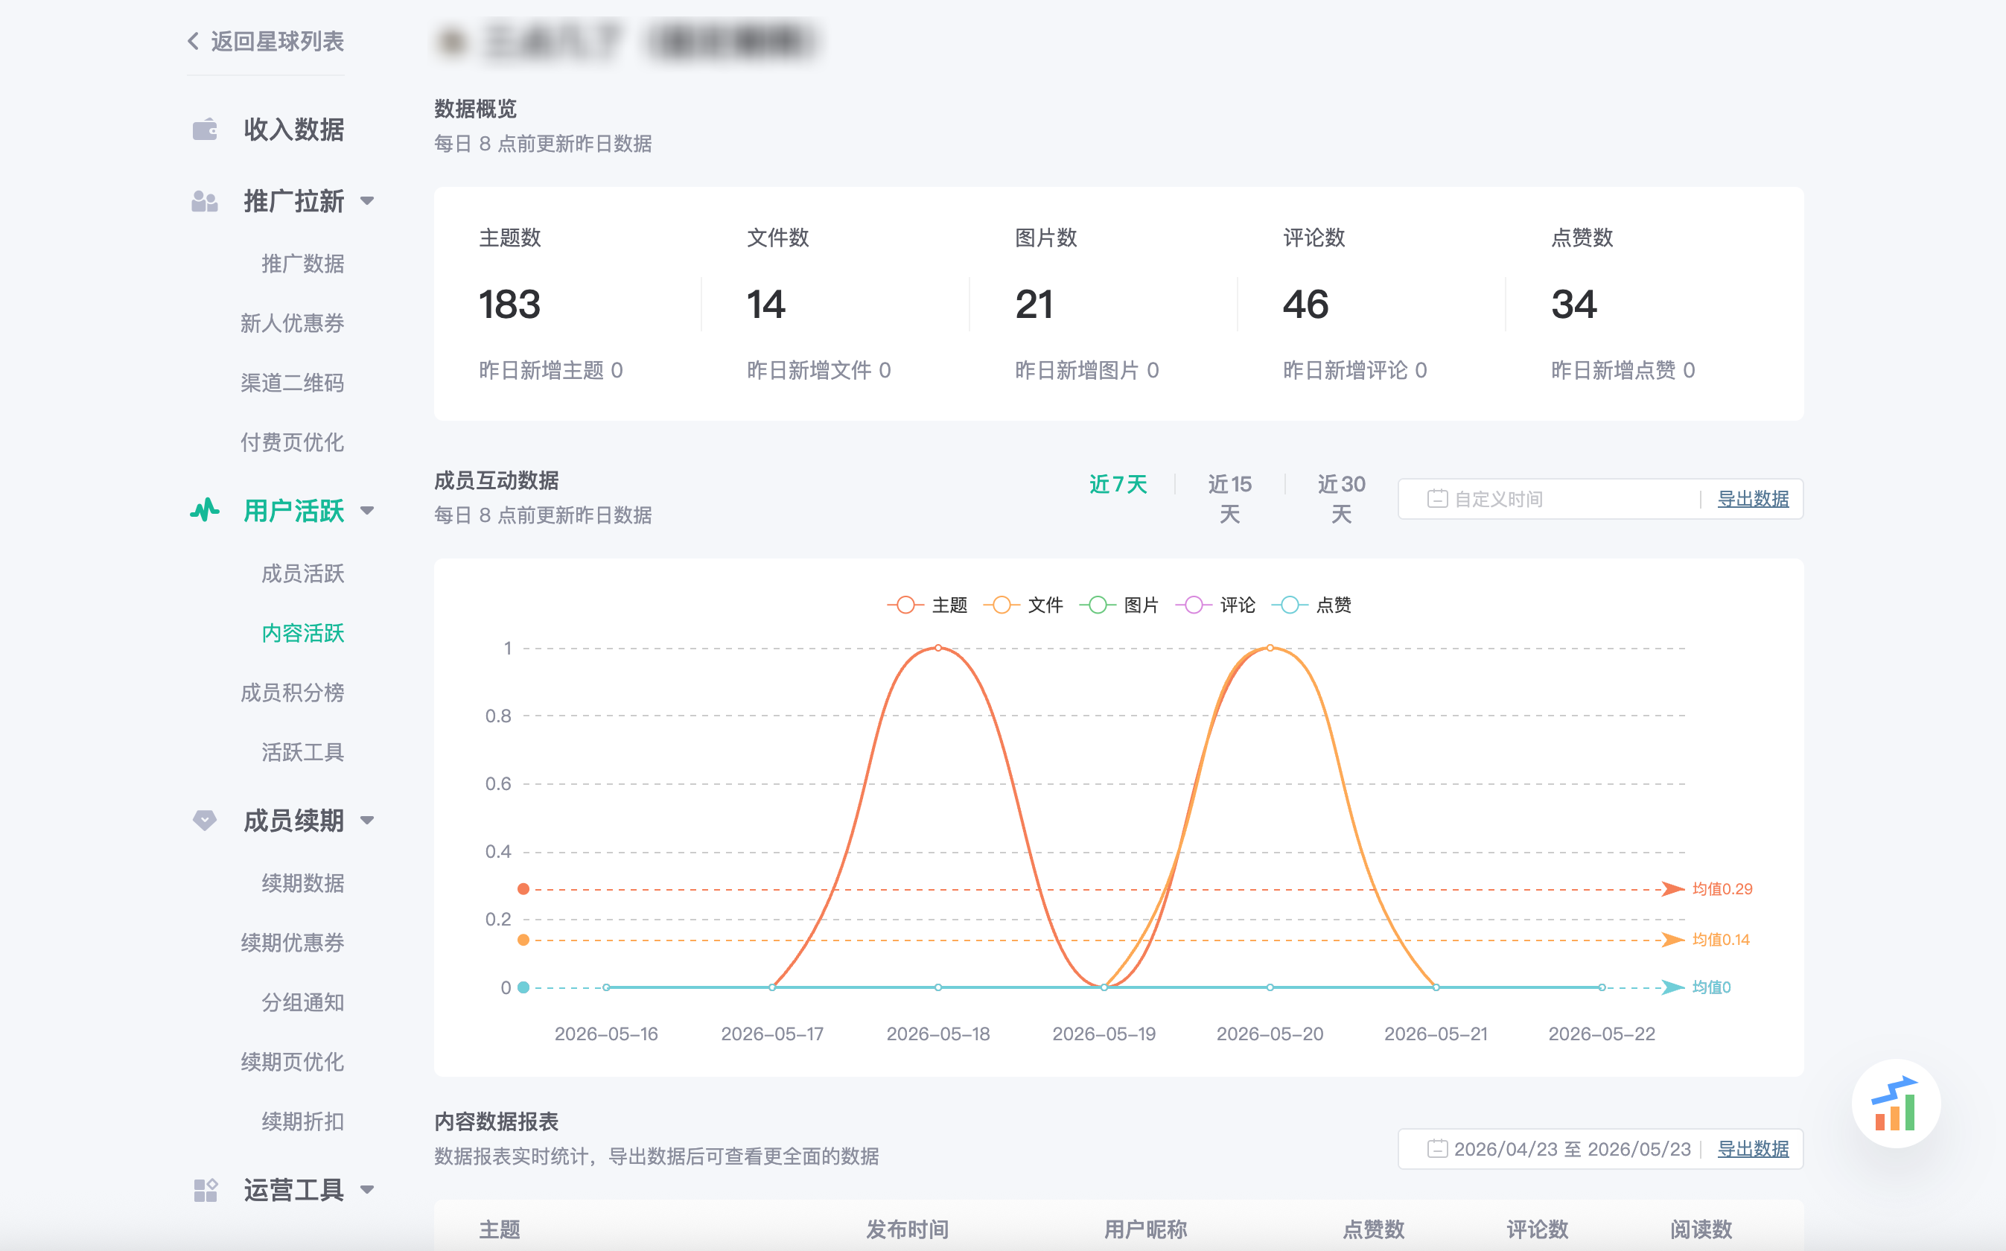Toggle 点赞 series in chart legend

coord(1311,605)
